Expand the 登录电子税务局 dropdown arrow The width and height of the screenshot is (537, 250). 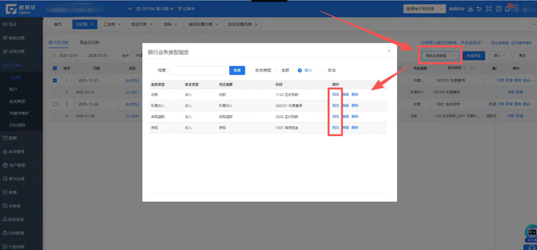[442, 9]
